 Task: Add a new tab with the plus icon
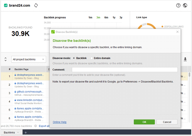(x=26, y=132)
